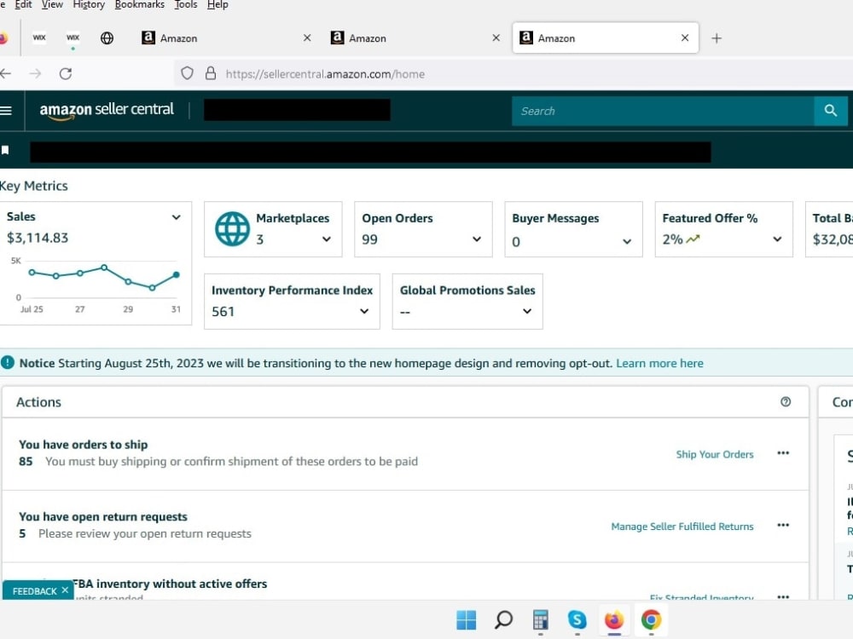
Task: Click the search magnifier button
Action: click(x=830, y=111)
